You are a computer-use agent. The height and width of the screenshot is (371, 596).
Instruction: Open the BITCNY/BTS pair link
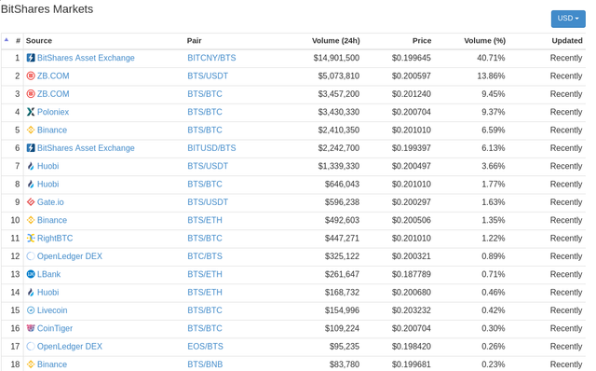[x=211, y=58]
